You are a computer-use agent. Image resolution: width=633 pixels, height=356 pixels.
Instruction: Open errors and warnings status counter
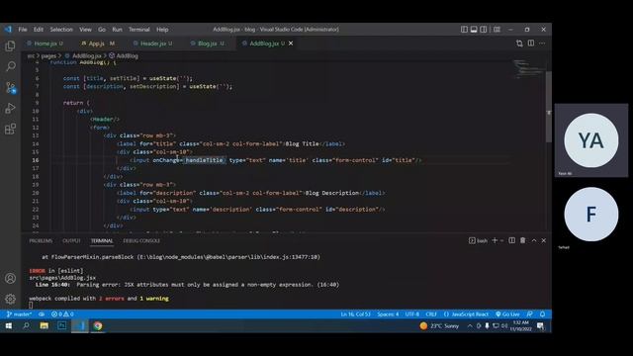tap(62, 314)
